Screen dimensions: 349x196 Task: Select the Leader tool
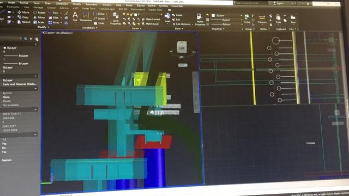99,19
